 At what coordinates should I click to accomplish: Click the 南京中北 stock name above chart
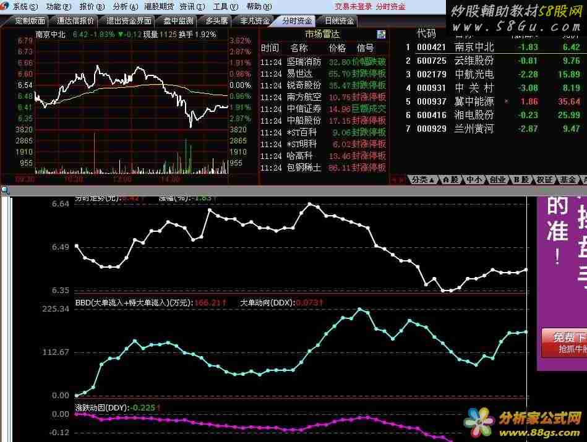point(51,35)
